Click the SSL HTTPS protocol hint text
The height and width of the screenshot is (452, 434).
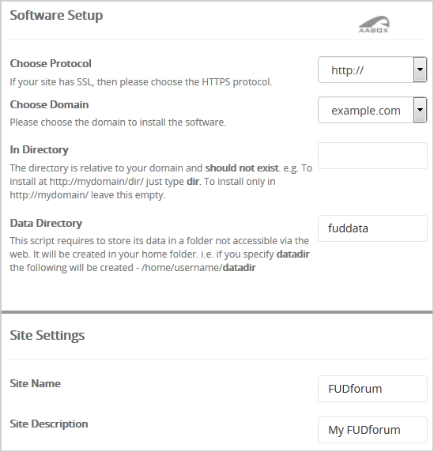click(x=141, y=82)
